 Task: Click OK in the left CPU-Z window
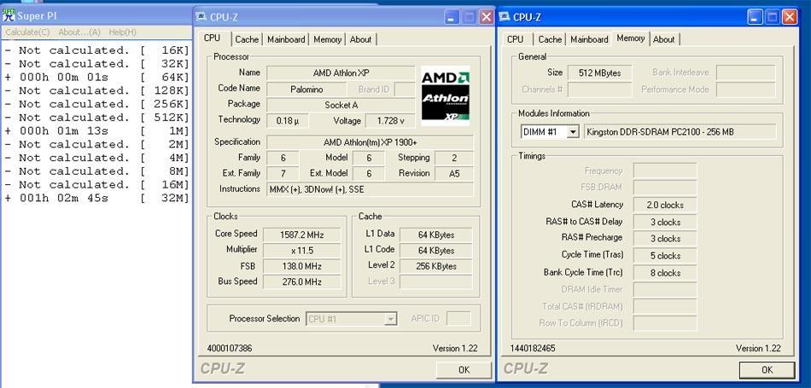(x=464, y=370)
